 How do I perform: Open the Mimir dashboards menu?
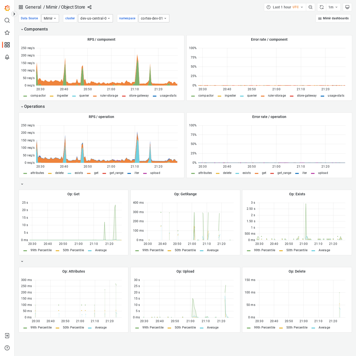333,18
